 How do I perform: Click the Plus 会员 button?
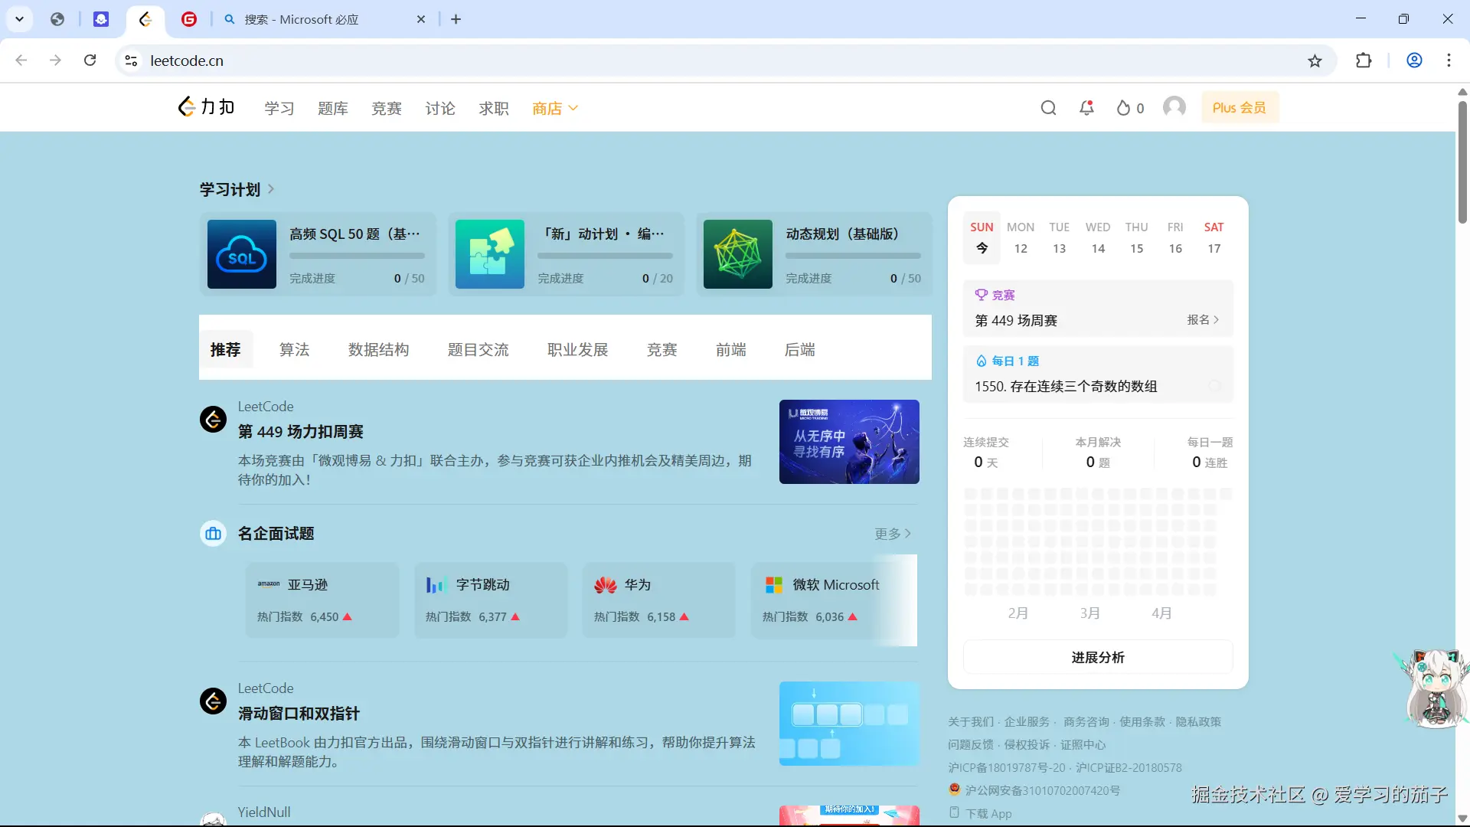pyautogui.click(x=1239, y=108)
